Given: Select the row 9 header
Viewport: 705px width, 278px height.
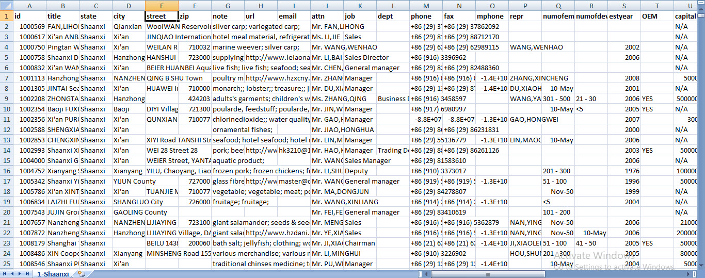Looking at the screenshot, I should point(6,99).
